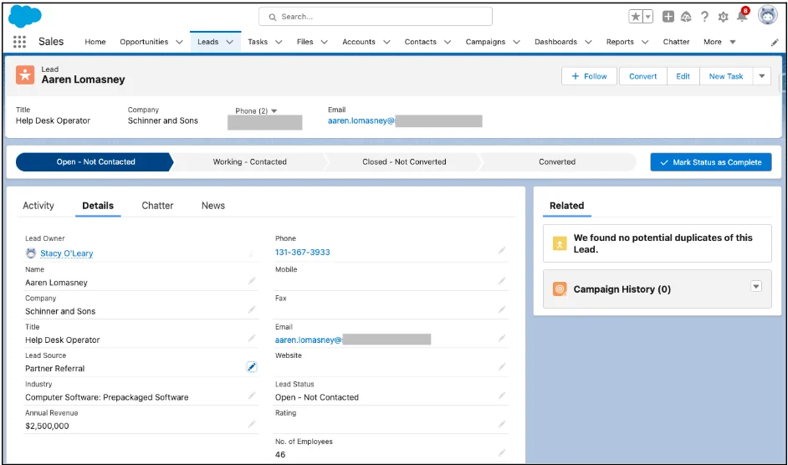Click the Favorites star icon

tap(636, 17)
